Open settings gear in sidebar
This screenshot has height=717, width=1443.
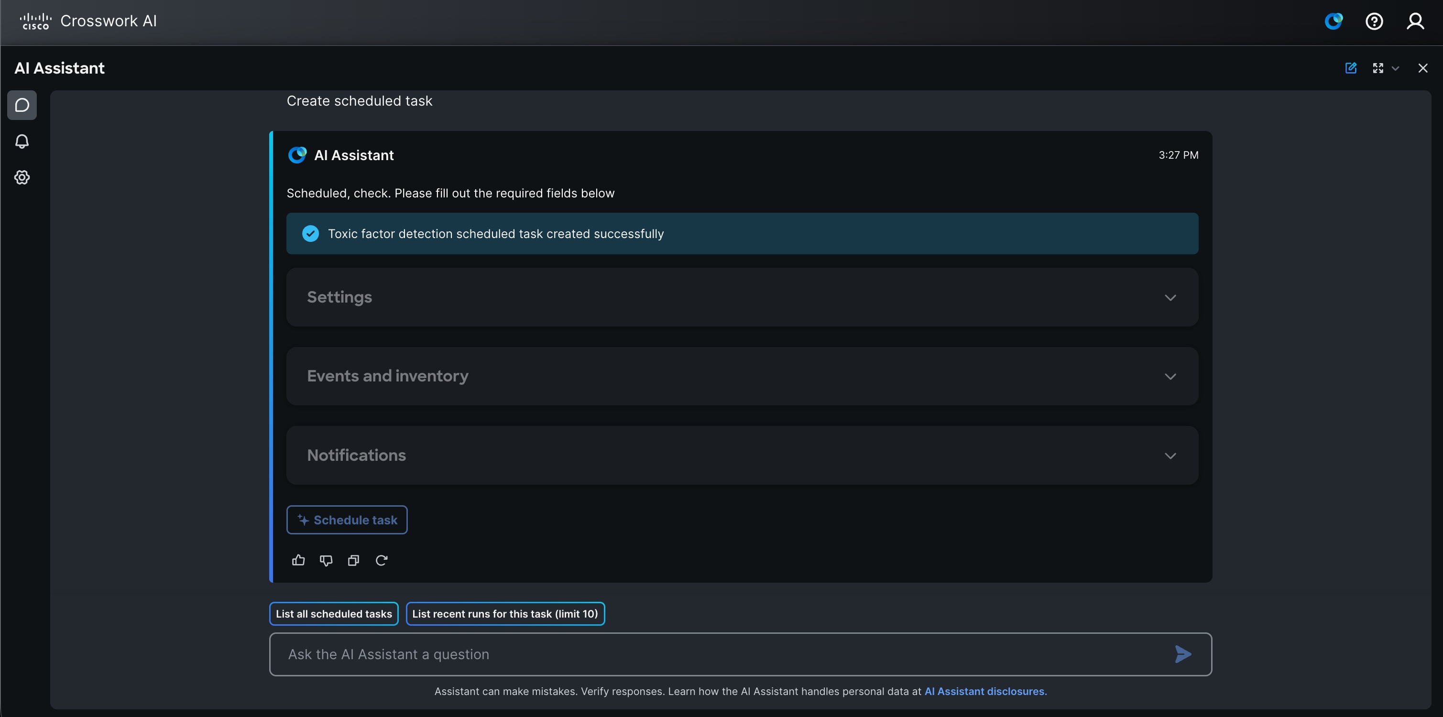(22, 177)
